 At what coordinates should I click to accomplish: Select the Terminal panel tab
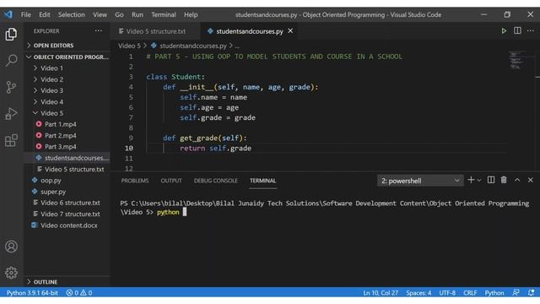(262, 181)
